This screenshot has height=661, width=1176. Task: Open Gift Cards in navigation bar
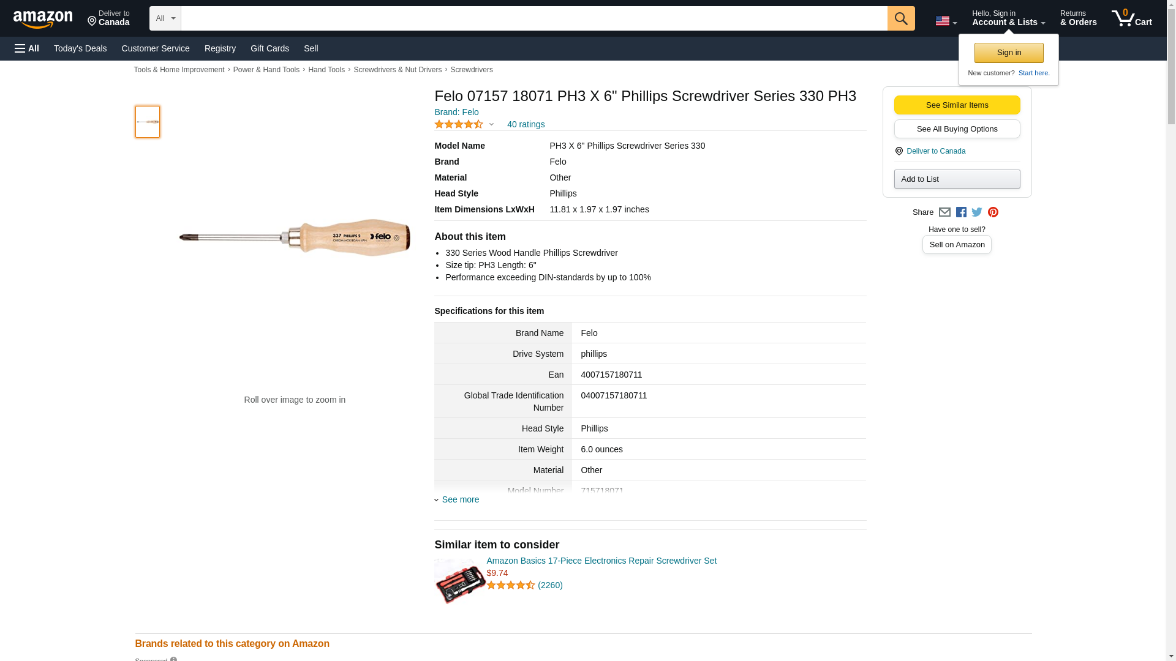[269, 48]
